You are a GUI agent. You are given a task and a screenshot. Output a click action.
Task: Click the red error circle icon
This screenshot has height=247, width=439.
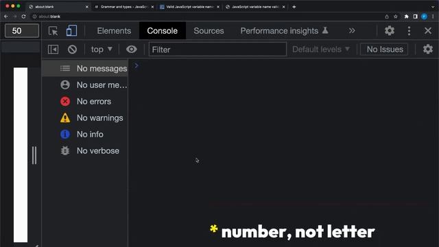point(65,102)
